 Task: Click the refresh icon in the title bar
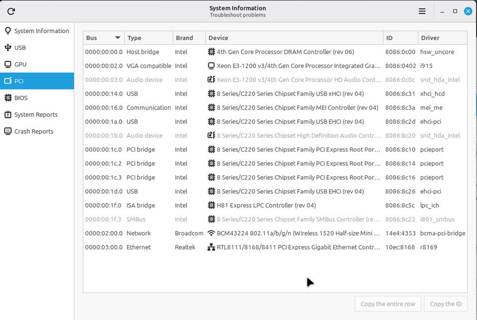point(11,11)
